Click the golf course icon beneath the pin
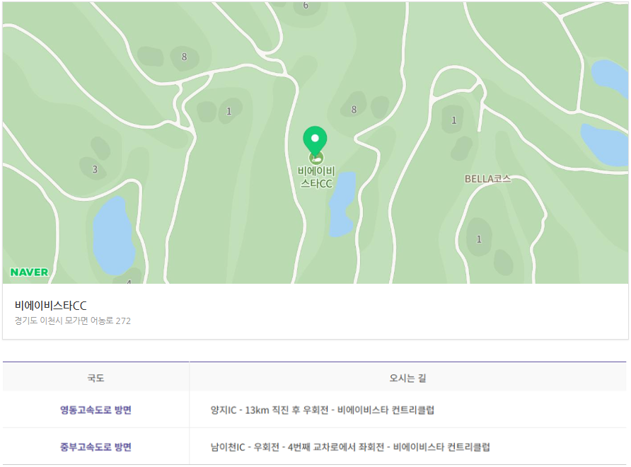 pos(315,157)
